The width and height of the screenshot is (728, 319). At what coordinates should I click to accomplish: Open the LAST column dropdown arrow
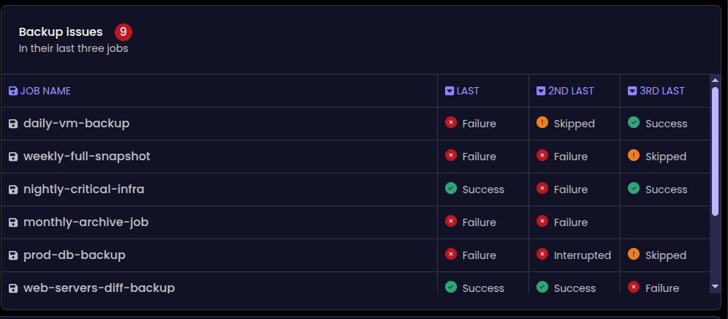450,91
